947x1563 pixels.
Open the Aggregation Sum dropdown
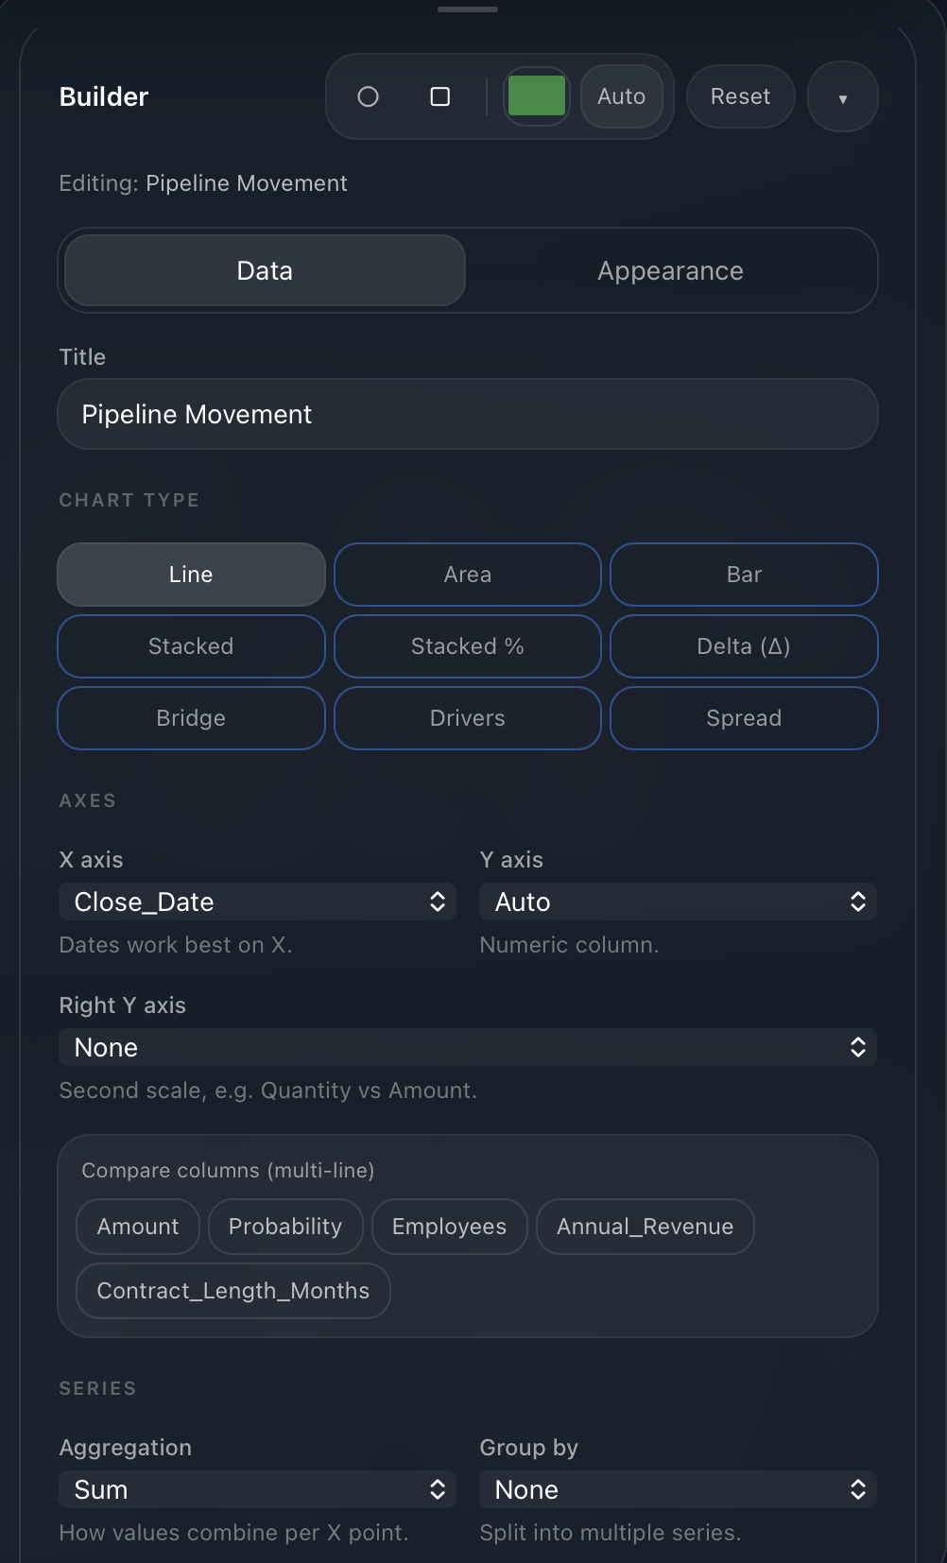(257, 1490)
